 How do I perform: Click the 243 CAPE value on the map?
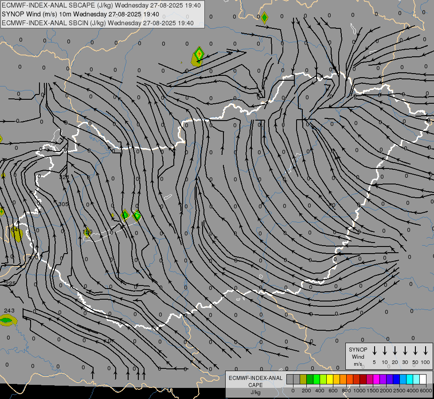9,311
